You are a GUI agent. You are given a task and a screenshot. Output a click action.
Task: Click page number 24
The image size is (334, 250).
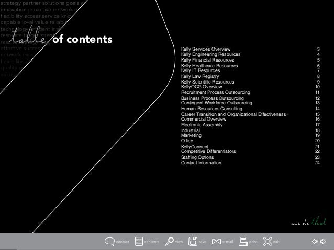point(317,163)
